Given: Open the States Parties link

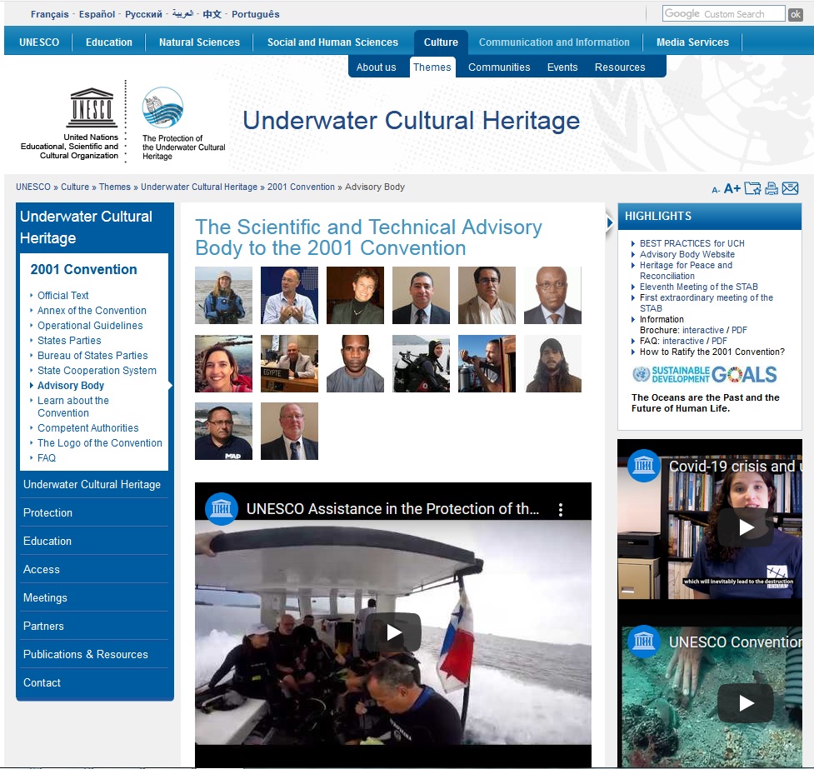Looking at the screenshot, I should (69, 341).
